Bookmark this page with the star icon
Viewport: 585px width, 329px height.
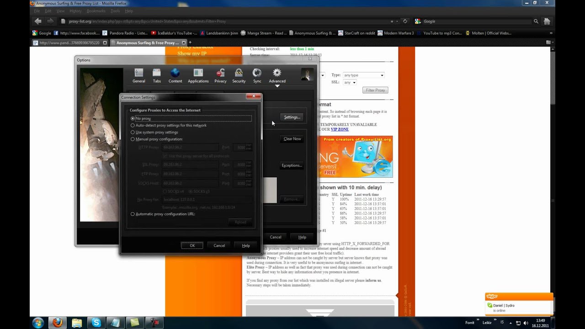point(392,21)
